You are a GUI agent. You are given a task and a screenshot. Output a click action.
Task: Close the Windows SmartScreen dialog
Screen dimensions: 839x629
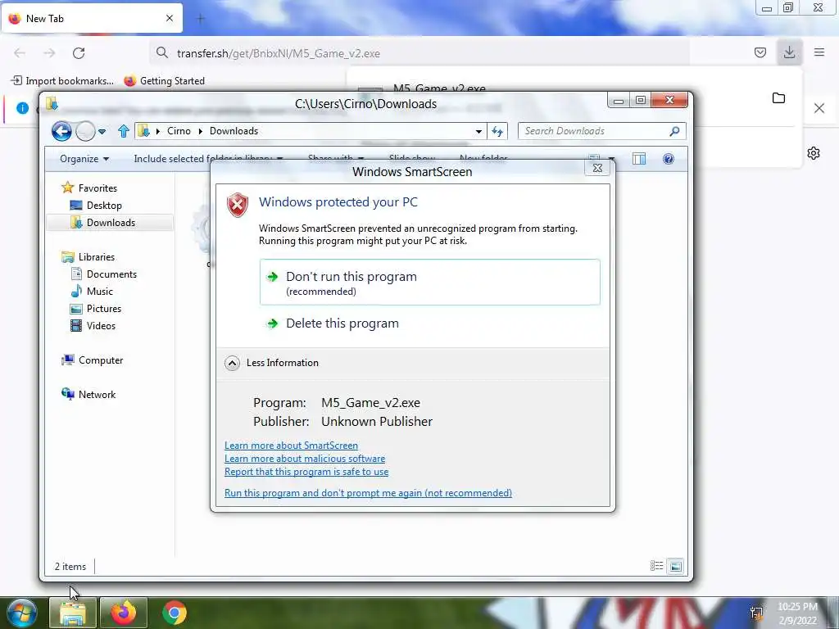[597, 168]
